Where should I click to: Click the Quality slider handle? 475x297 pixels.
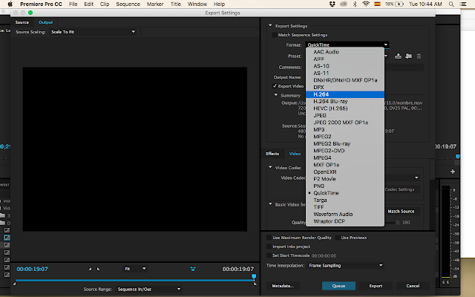pyautogui.click(x=398, y=223)
